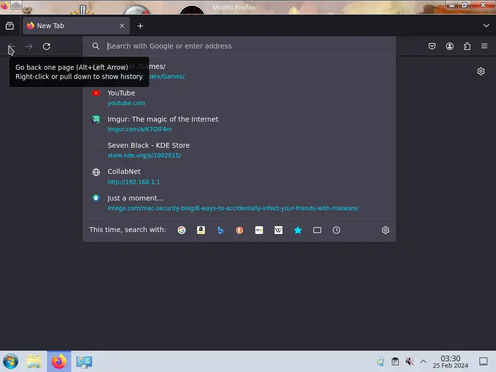Open the Start menu orb
Viewport: 496px width, 372px height.
click(x=11, y=361)
